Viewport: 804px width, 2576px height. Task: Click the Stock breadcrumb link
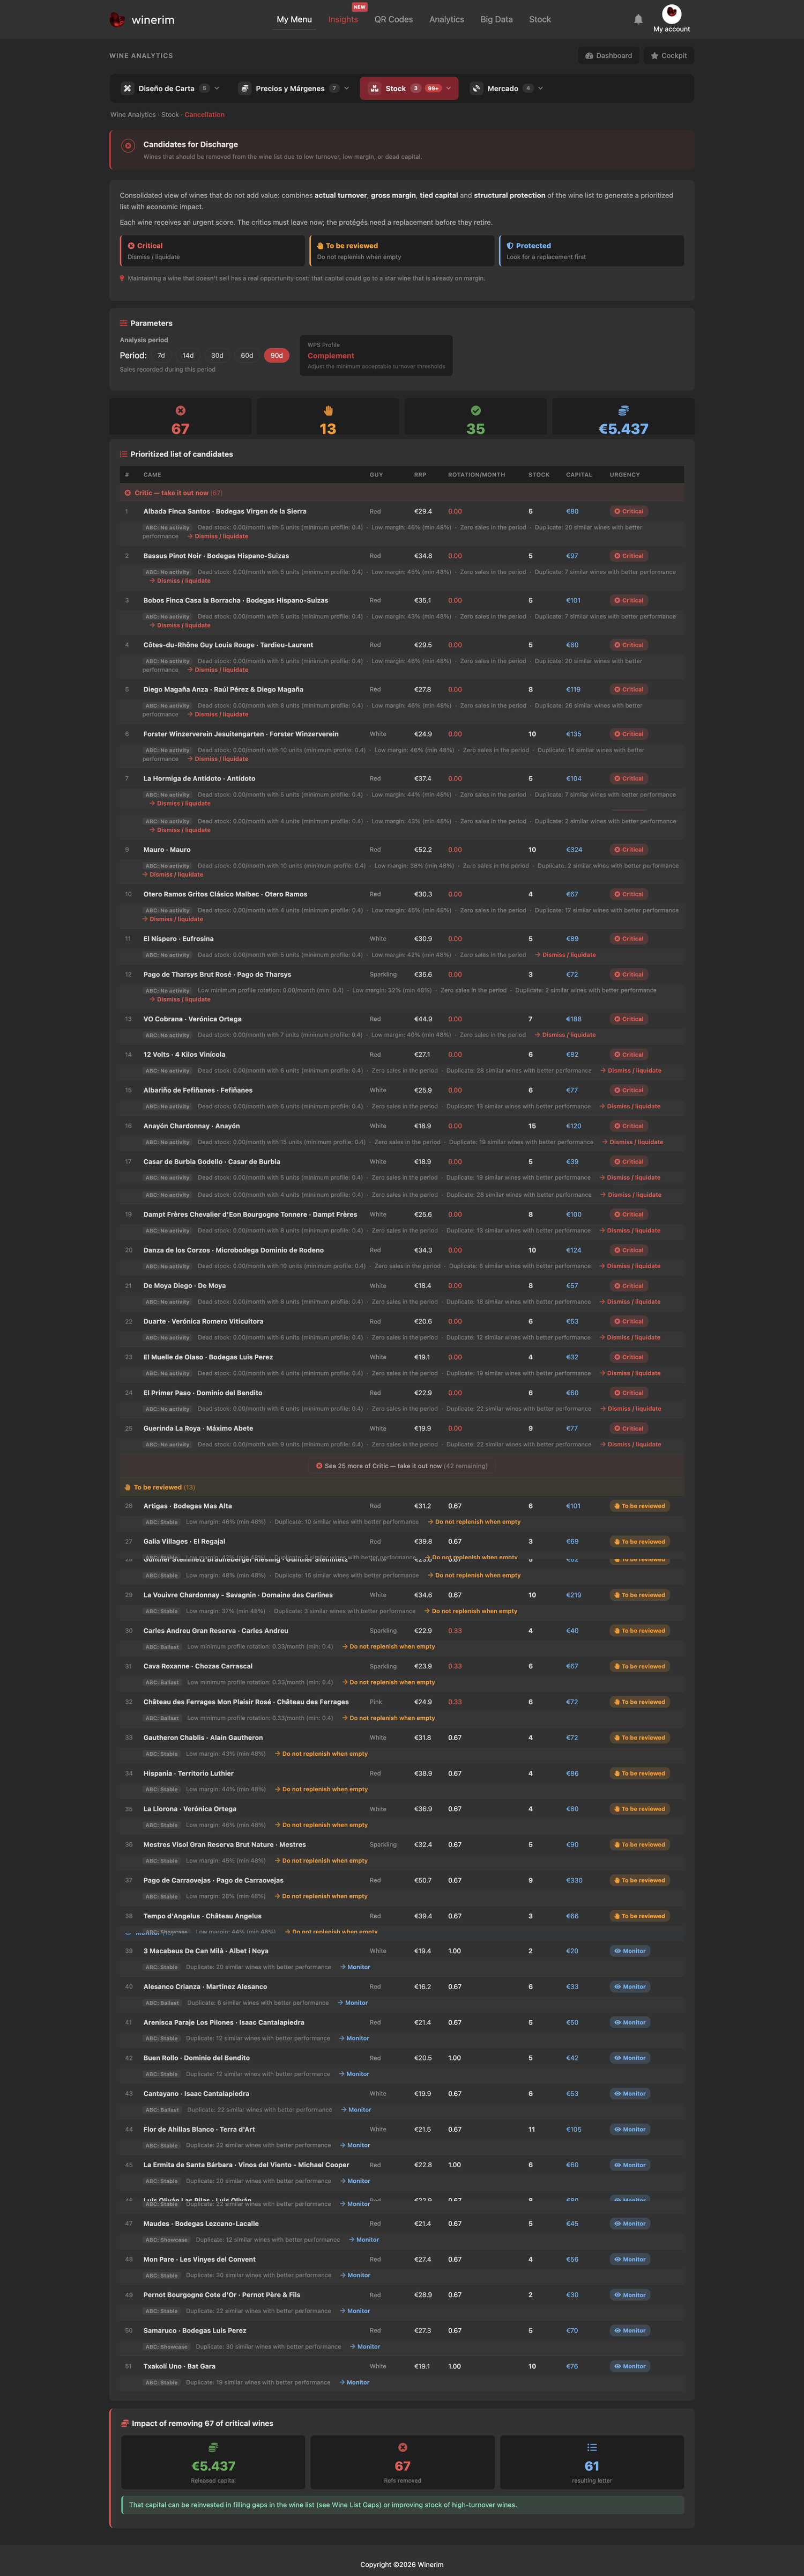170,115
